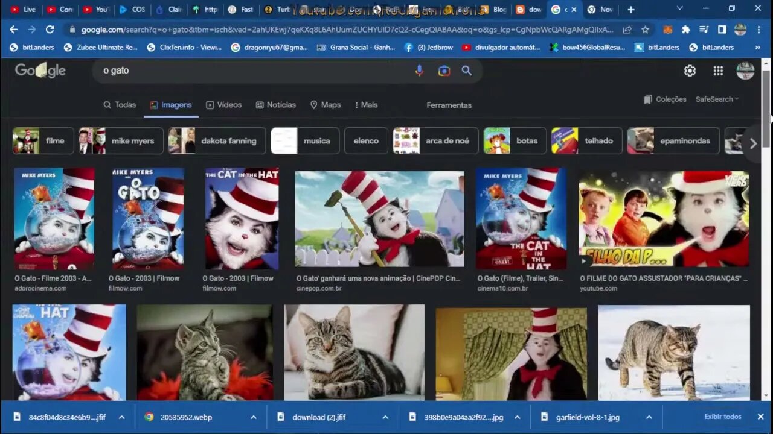773x434 pixels.
Task: Expand the SafeSearch dropdown
Action: point(717,99)
